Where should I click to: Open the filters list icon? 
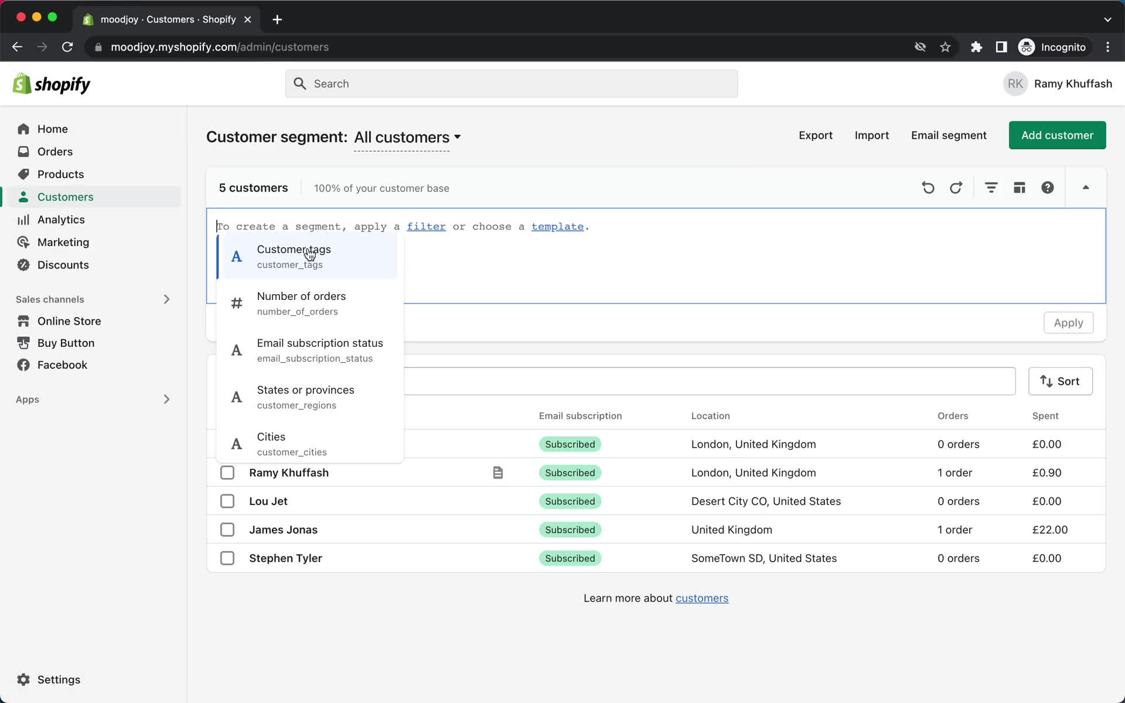pyautogui.click(x=991, y=187)
